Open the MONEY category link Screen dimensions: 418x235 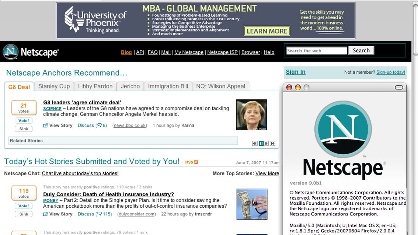pyautogui.click(x=50, y=201)
